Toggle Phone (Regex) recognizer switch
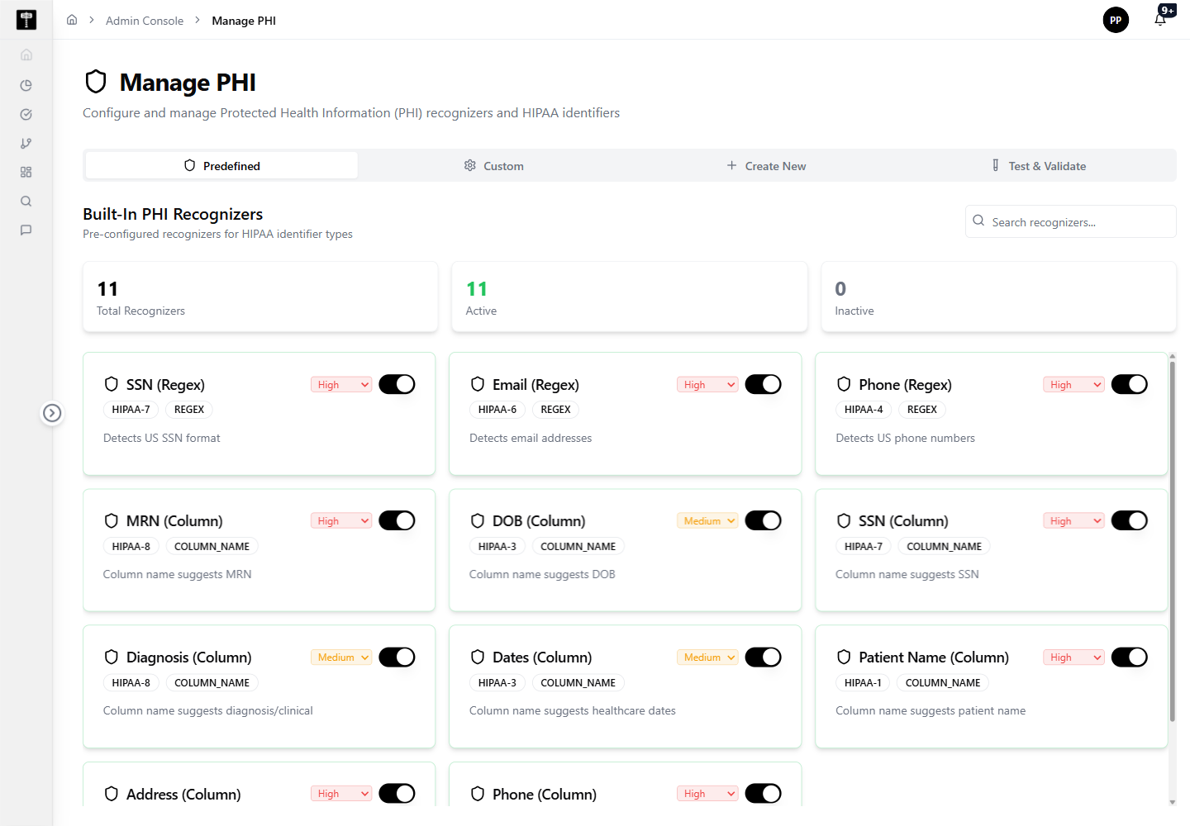 click(x=1129, y=384)
